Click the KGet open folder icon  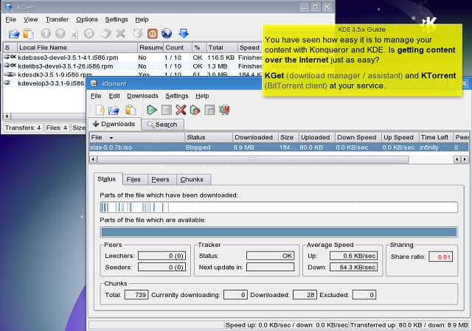13,34
